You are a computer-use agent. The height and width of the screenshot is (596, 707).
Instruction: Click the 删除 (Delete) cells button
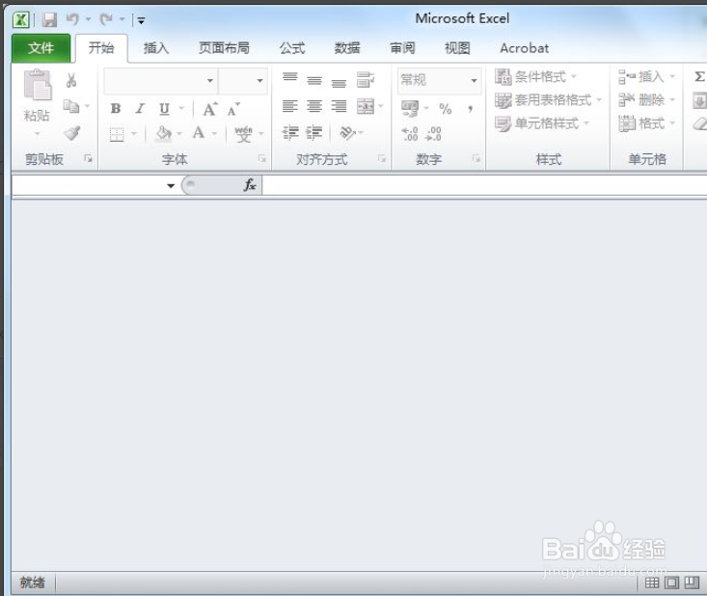pos(646,100)
